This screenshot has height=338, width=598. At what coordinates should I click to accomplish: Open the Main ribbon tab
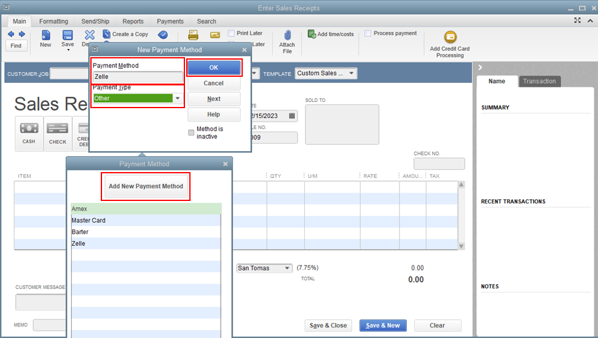(x=20, y=22)
